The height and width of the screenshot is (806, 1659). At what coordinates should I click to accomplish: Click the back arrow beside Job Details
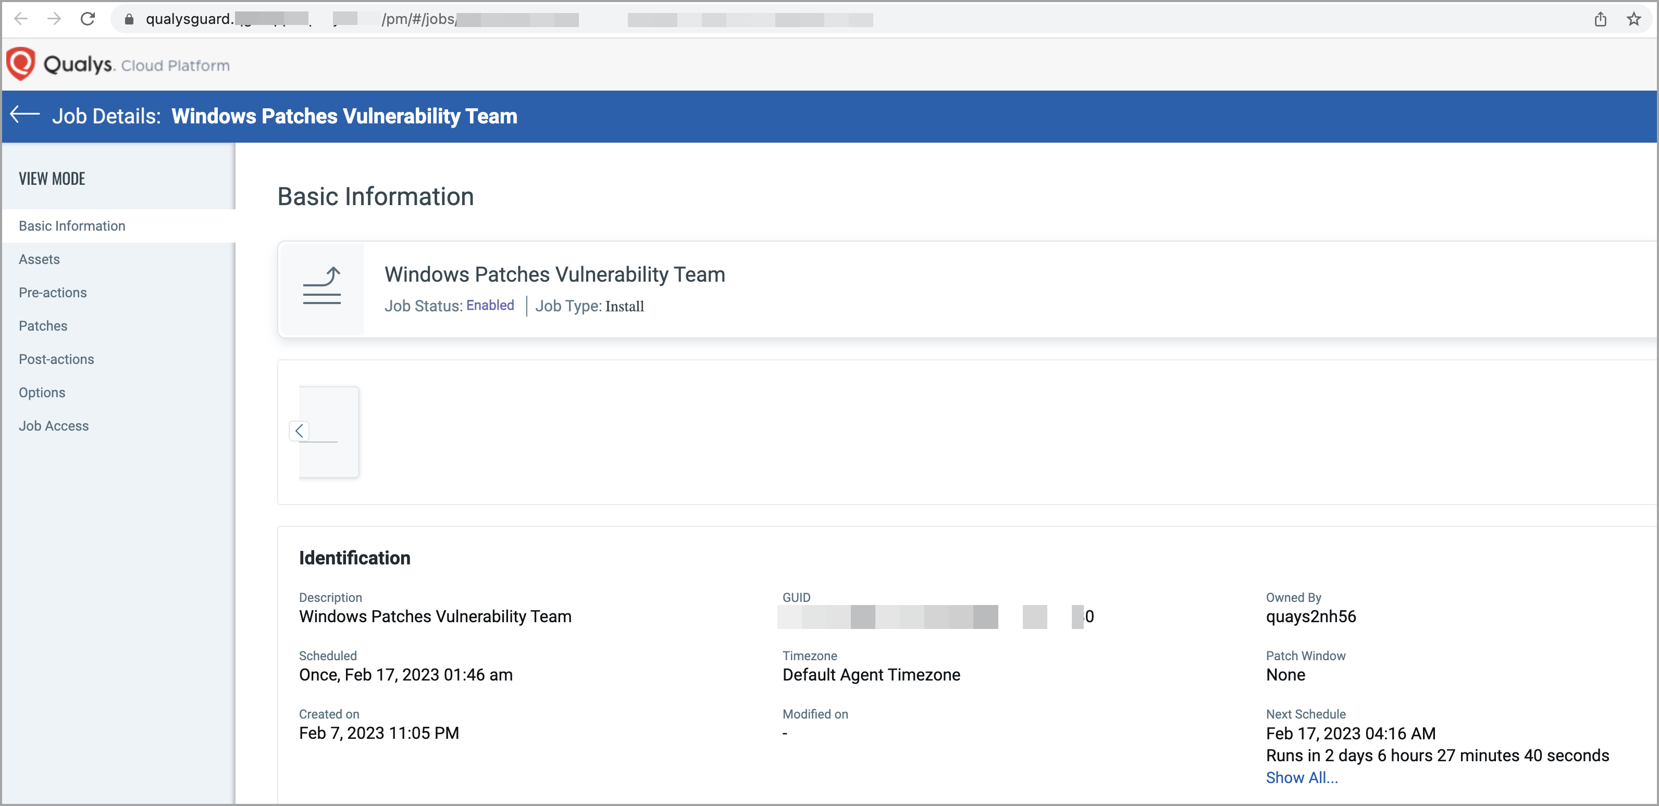(x=24, y=115)
